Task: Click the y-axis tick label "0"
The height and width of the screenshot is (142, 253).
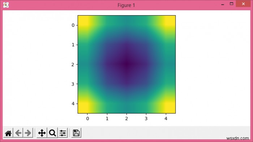Action: point(73,25)
